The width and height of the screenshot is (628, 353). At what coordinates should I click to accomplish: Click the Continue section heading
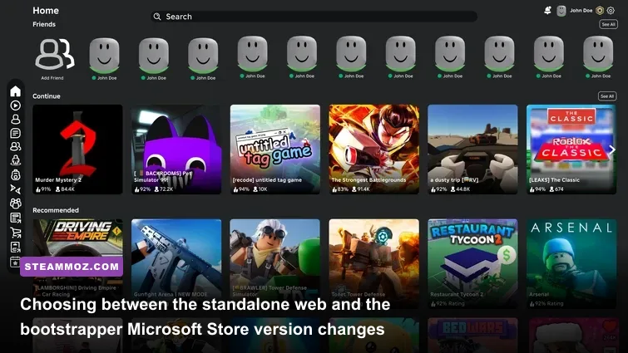coord(47,96)
